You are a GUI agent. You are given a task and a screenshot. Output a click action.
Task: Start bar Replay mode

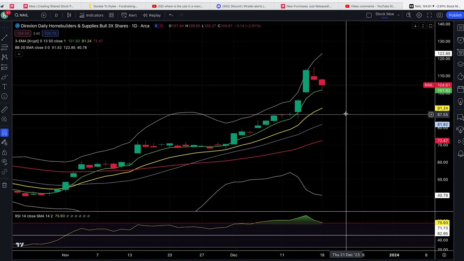152,15
